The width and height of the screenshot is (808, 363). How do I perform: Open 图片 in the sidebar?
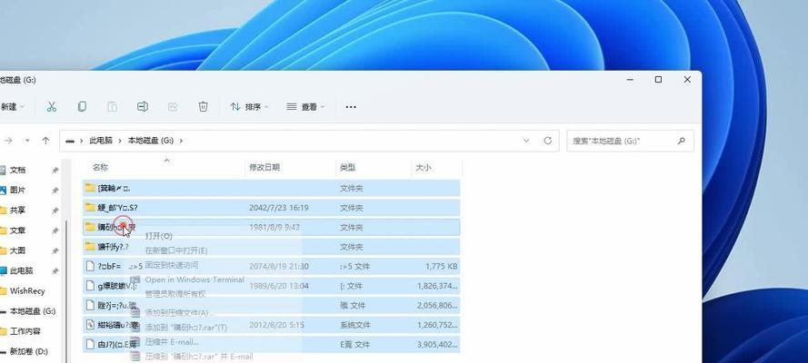click(x=17, y=191)
